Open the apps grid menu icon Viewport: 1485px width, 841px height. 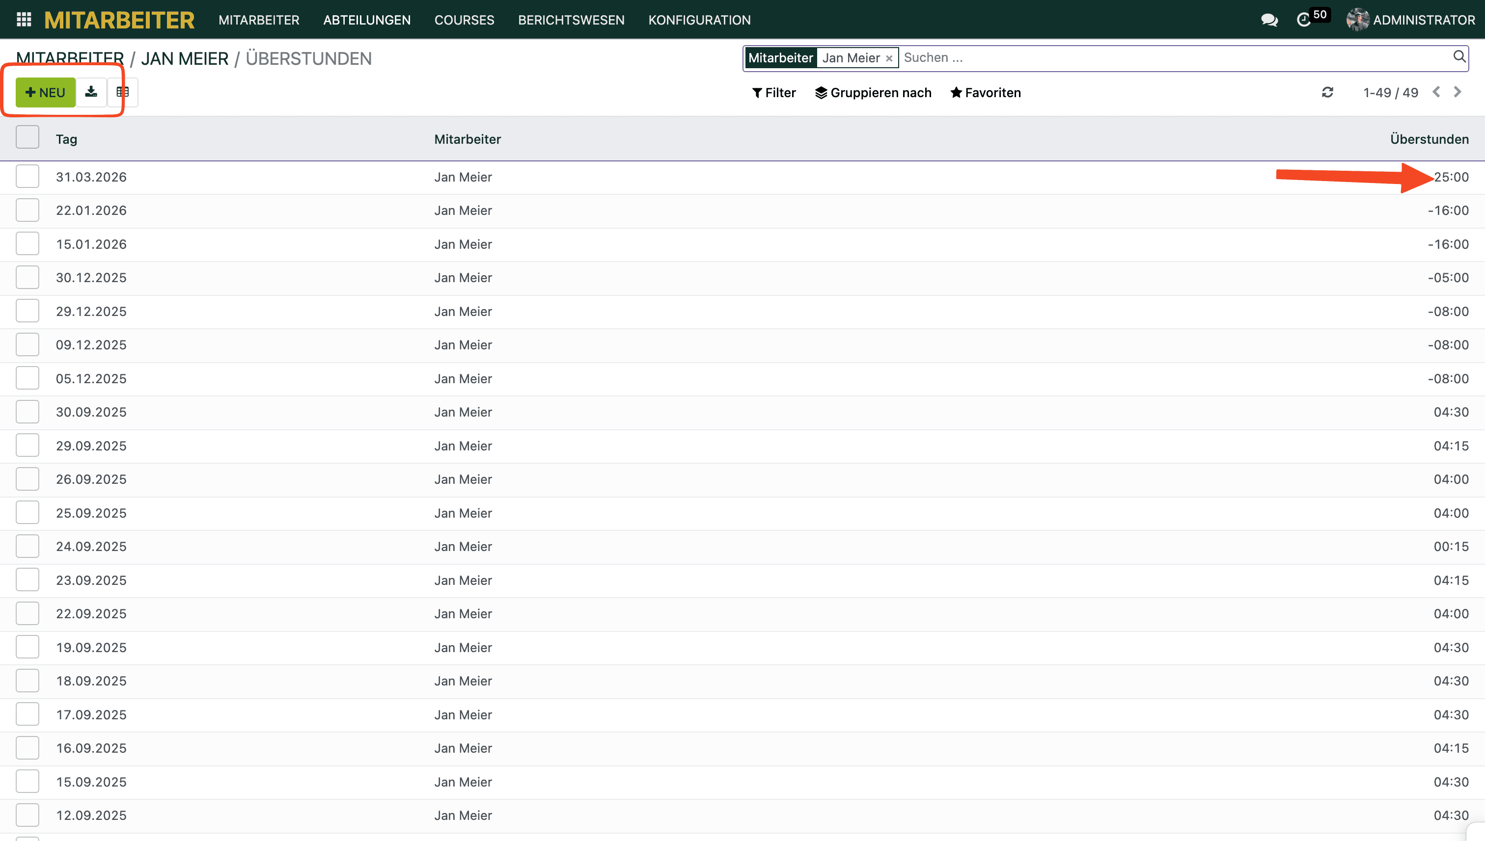click(24, 20)
